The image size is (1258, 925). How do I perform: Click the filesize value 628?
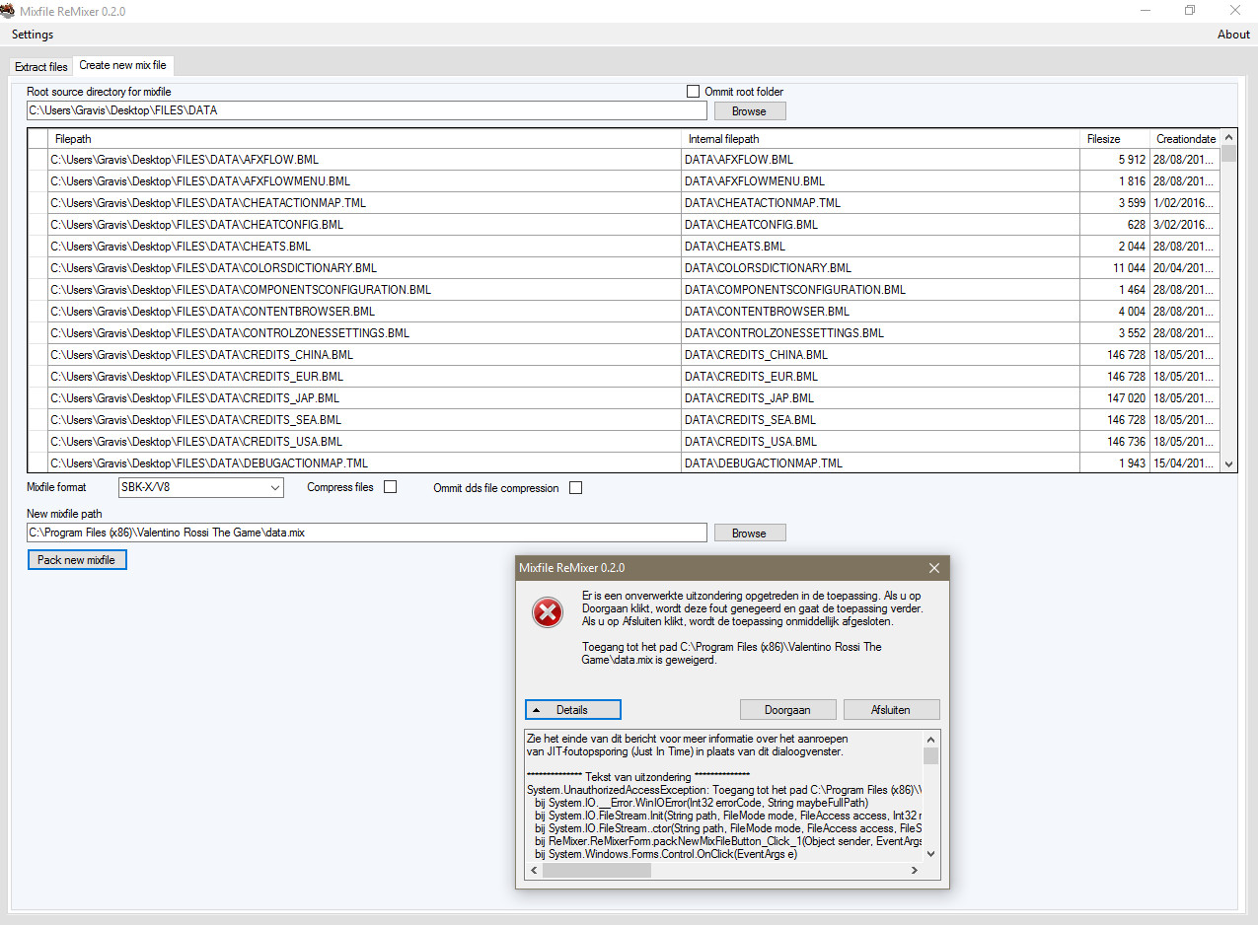[1115, 225]
